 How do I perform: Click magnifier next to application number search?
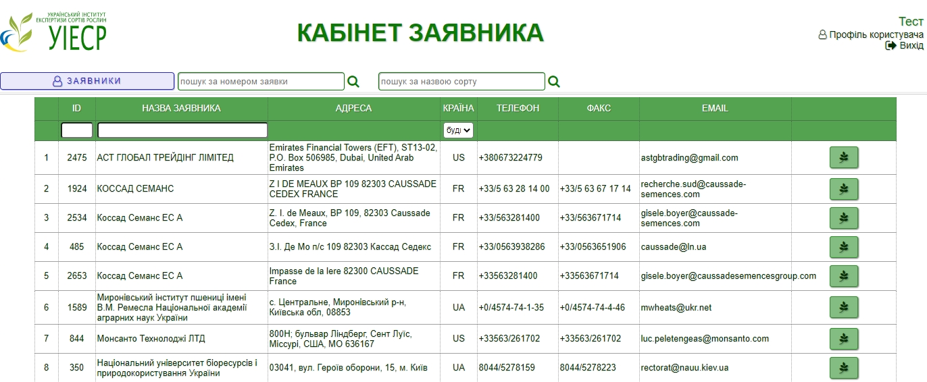[x=353, y=82]
